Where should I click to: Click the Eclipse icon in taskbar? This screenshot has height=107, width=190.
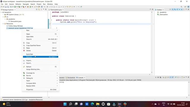click(x=119, y=104)
